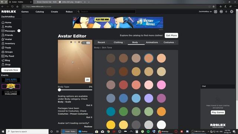
Task: Switch to the Google Search browser tab
Action: [70, 2]
